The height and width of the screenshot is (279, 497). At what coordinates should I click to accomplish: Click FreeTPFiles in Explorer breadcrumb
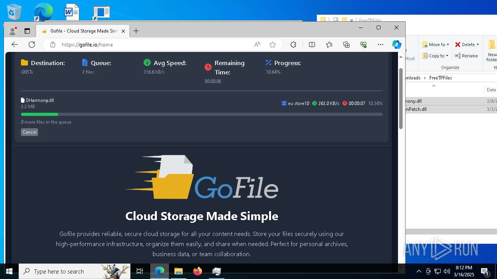pyautogui.click(x=440, y=78)
